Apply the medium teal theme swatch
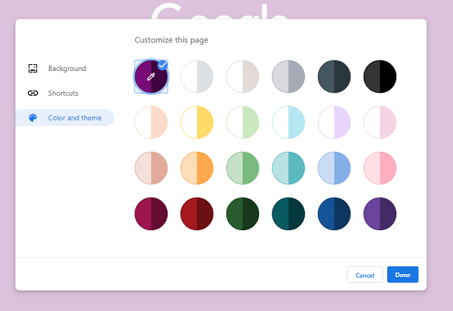 coord(288,168)
